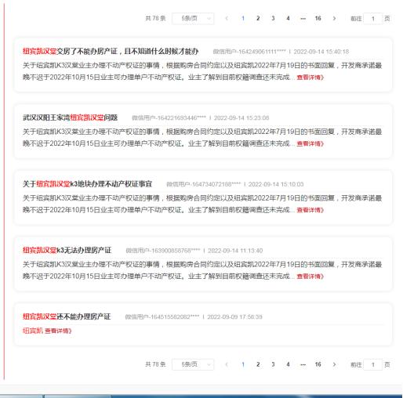This screenshot has height=398, width=403.
Task: Click the top 共 78 条 total count text
Action: point(155,18)
